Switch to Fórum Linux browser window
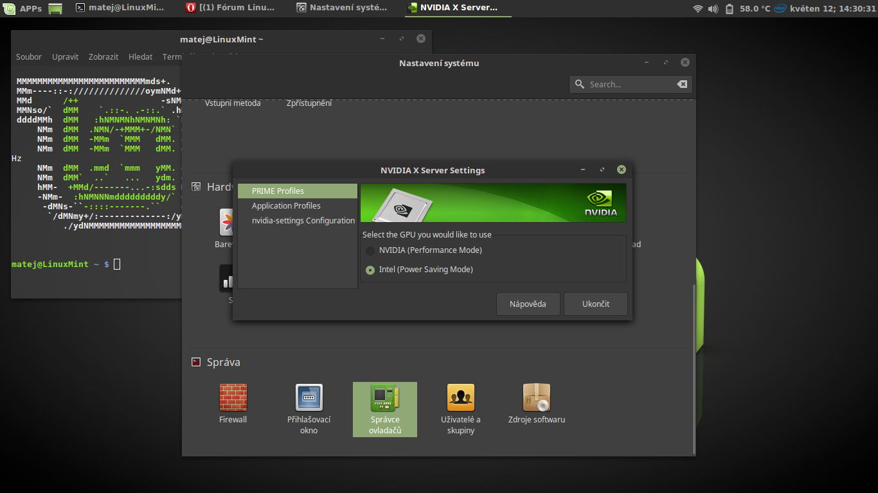This screenshot has width=878, height=493. [x=231, y=8]
